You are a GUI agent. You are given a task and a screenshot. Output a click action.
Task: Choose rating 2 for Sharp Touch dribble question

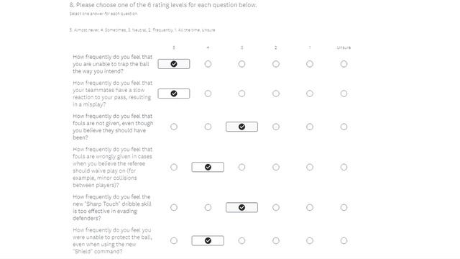[x=276, y=208]
